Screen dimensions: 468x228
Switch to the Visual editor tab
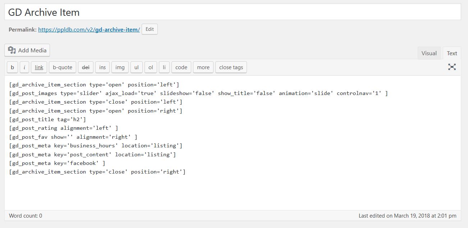(x=429, y=53)
